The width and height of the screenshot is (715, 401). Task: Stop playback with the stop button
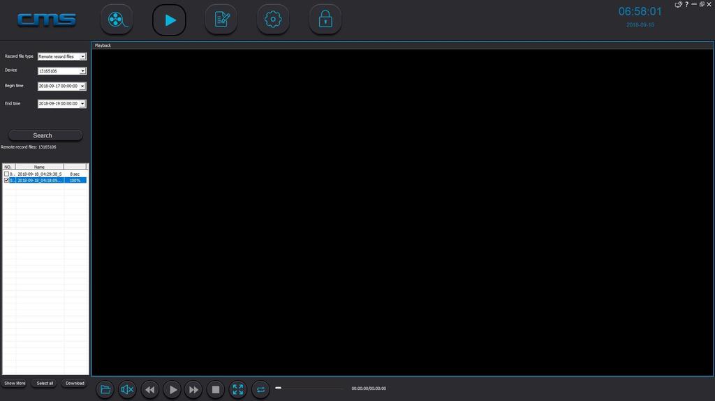click(216, 390)
